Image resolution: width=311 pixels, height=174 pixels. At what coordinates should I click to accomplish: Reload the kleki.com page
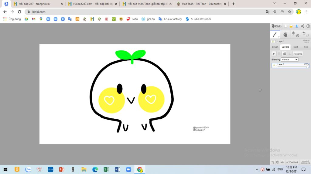coord(19,12)
